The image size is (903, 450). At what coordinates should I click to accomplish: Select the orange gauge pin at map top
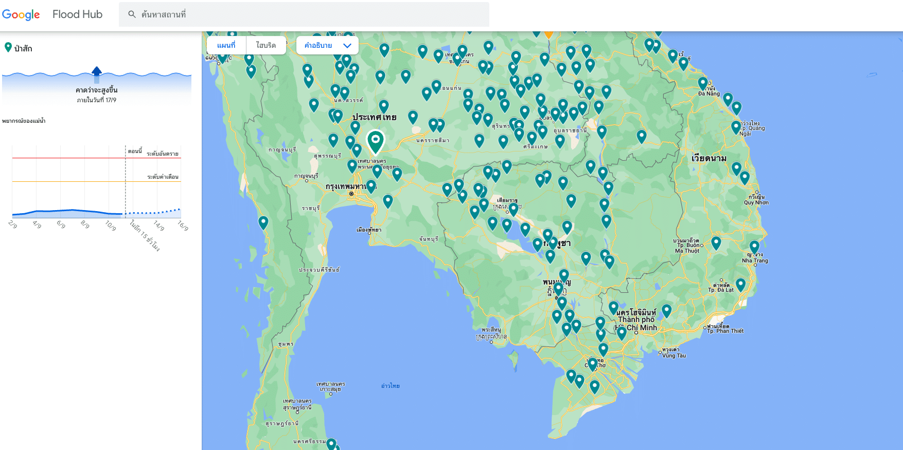pos(548,34)
